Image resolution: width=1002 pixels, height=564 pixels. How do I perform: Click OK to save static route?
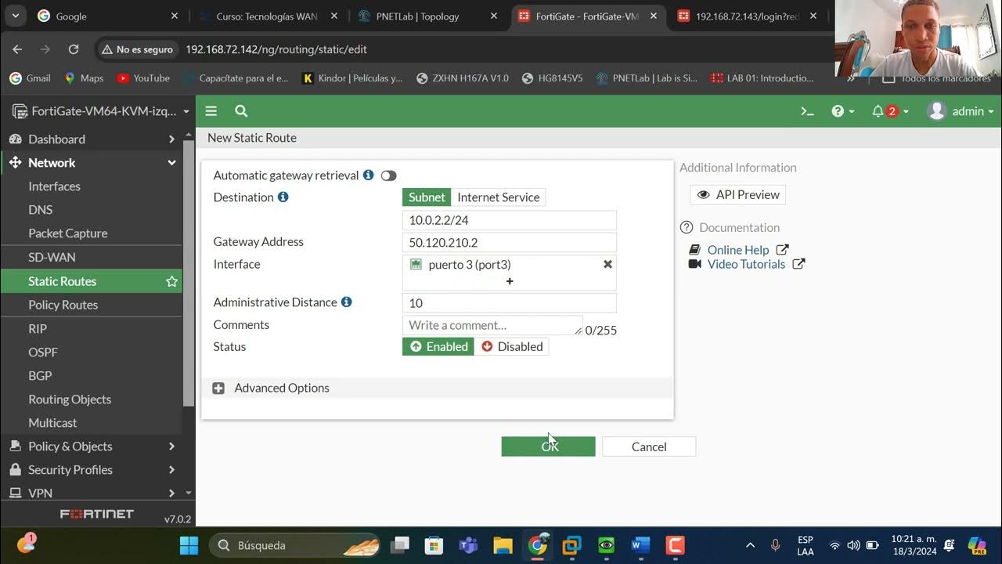coord(548,446)
